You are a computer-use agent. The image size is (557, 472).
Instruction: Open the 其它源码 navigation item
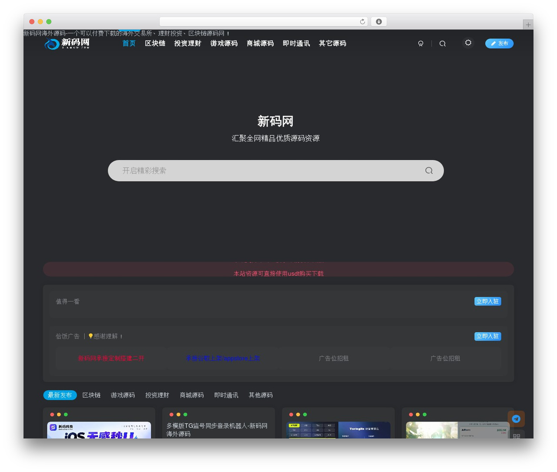[x=332, y=44]
